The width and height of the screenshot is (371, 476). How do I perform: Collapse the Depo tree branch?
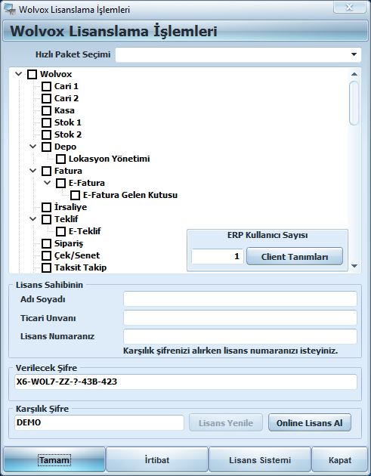point(32,147)
